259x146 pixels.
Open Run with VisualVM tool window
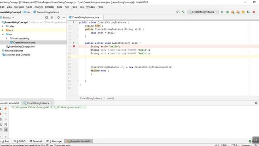[79, 142]
